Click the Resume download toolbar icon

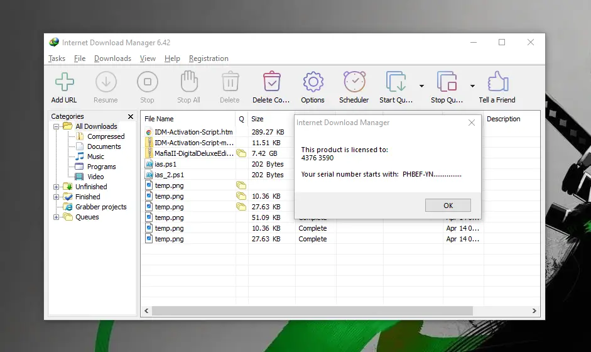click(x=106, y=82)
